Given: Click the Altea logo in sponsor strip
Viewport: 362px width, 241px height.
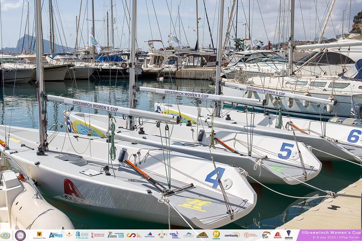Looking at the screenshot, I should pyautogui.click(x=56, y=235).
